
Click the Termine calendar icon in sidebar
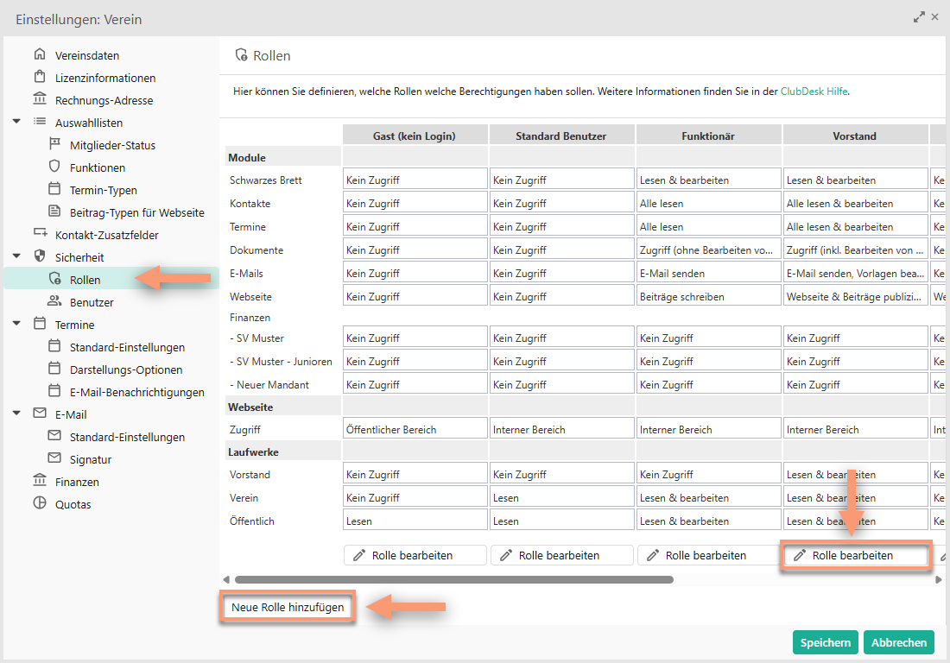40,324
